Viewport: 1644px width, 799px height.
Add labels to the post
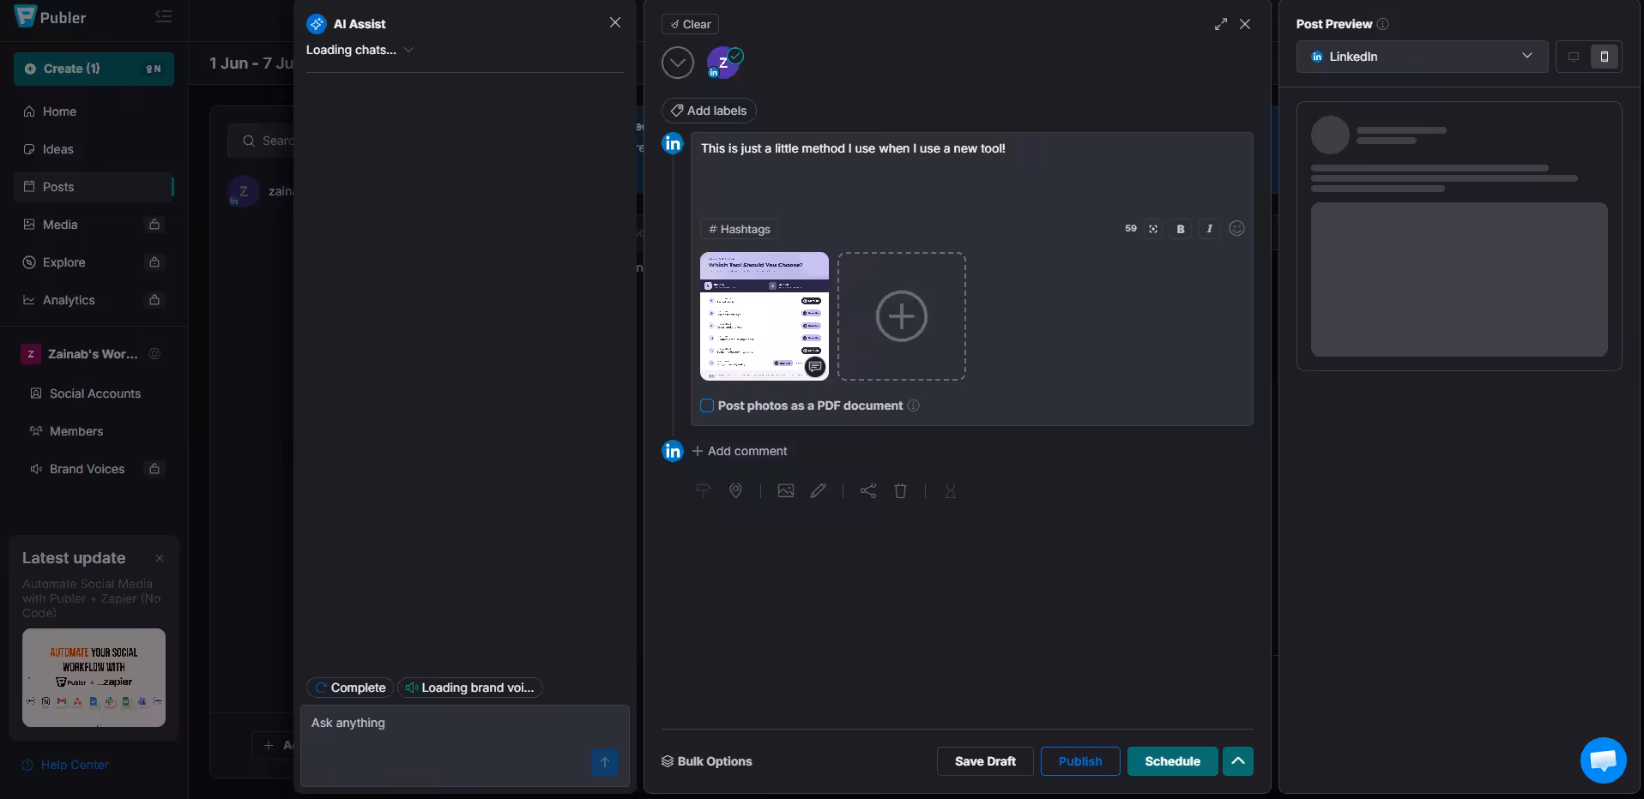709,111
